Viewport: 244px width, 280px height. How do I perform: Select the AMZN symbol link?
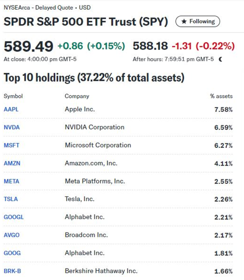pos(12,163)
